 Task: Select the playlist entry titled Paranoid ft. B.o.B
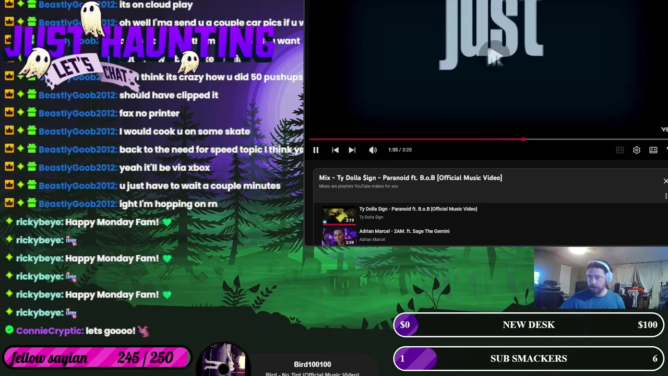point(418,209)
